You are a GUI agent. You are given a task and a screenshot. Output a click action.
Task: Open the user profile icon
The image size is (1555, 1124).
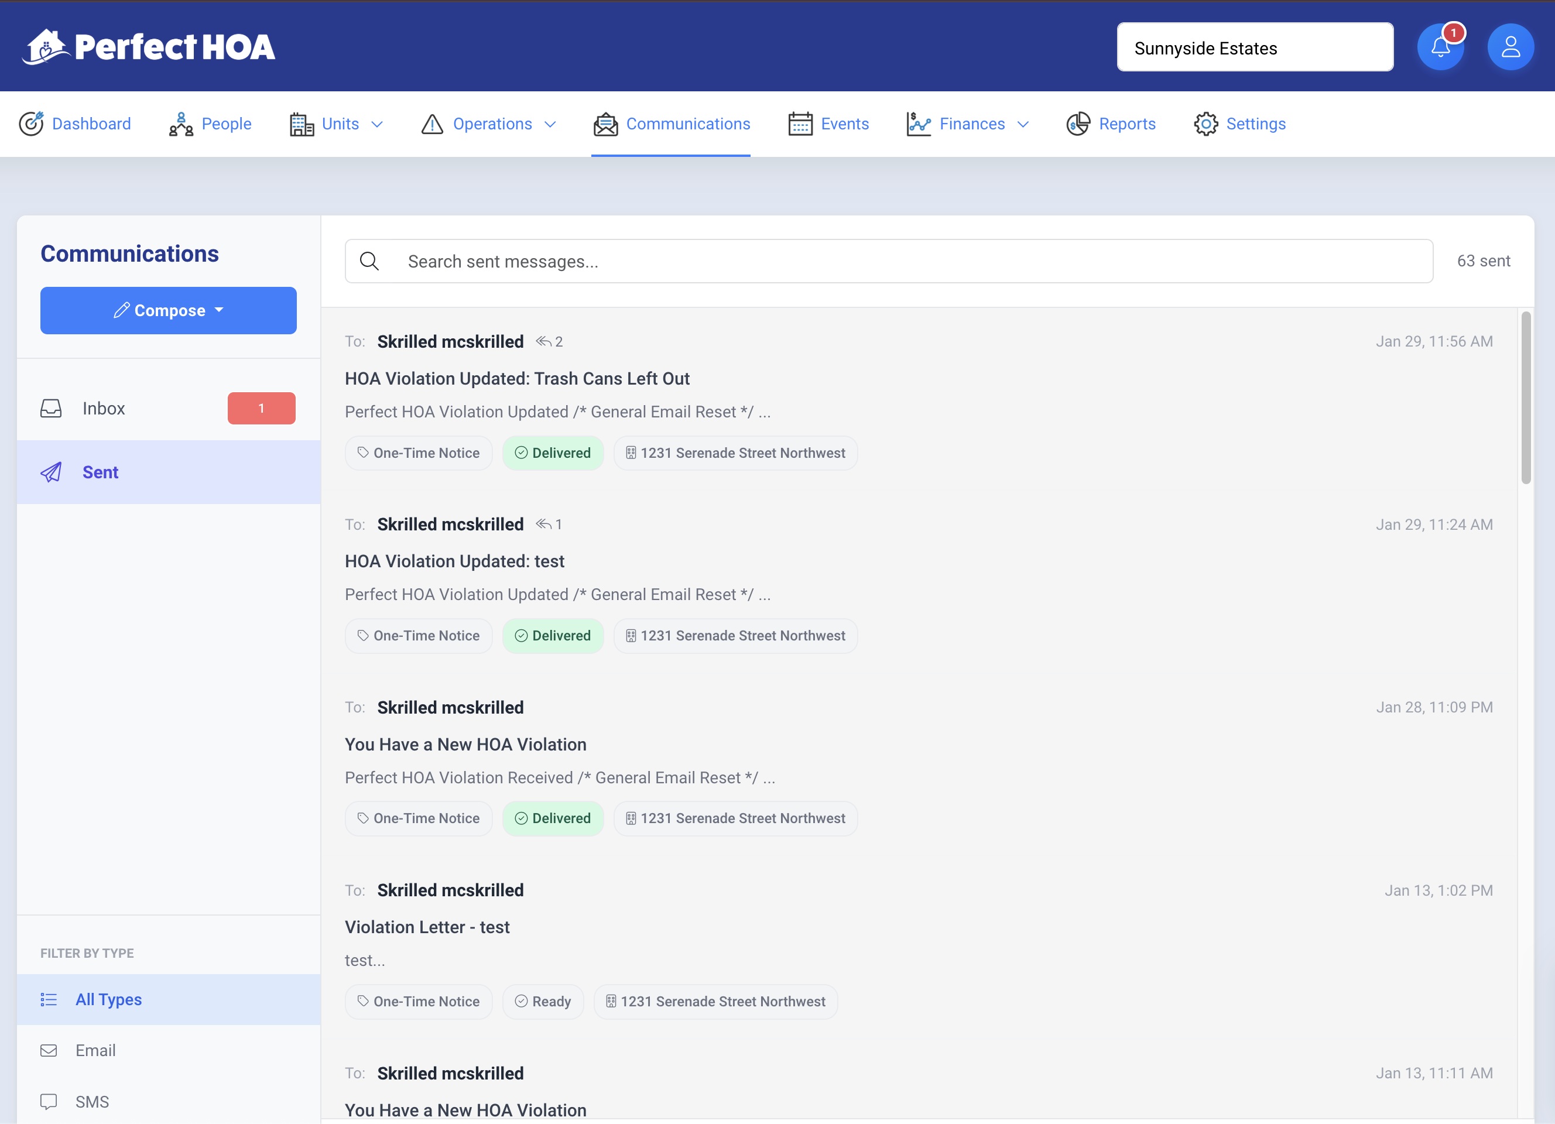tap(1510, 47)
